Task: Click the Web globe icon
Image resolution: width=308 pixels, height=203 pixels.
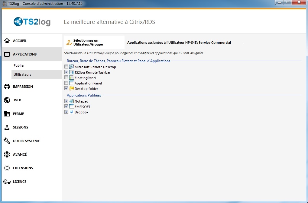Action: point(7,100)
